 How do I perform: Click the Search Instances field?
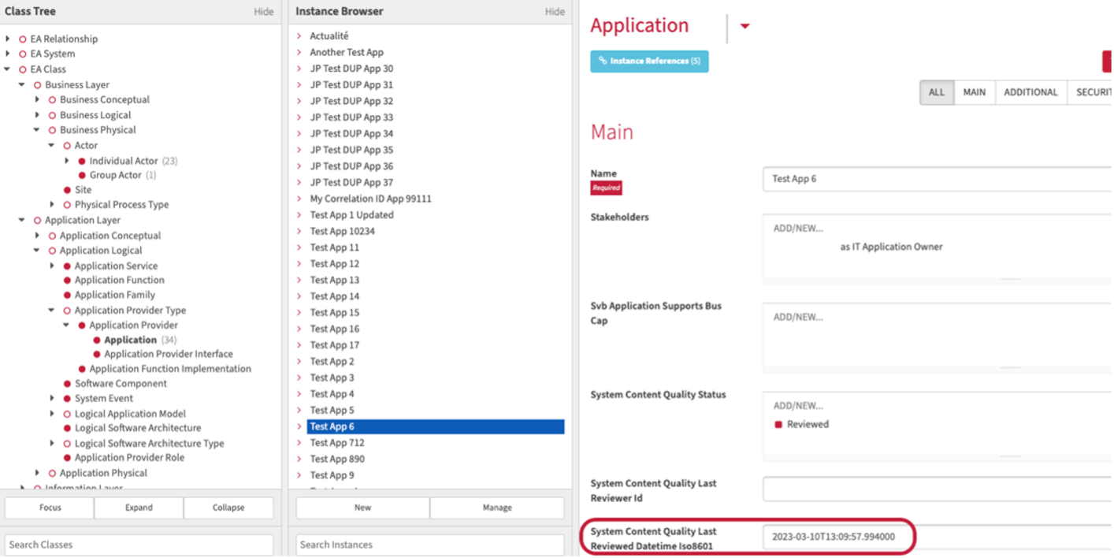point(430,545)
